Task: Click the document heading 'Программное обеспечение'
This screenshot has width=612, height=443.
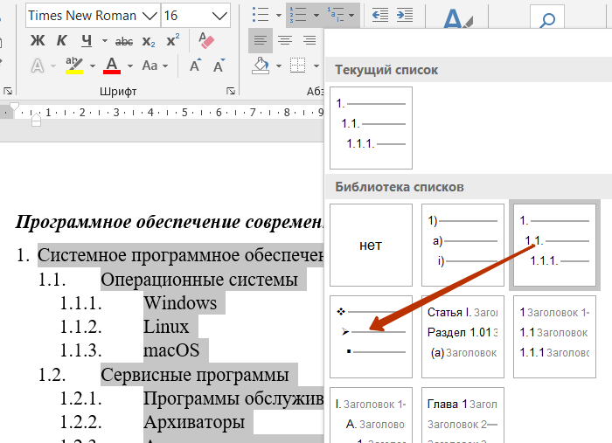Action: (170, 222)
